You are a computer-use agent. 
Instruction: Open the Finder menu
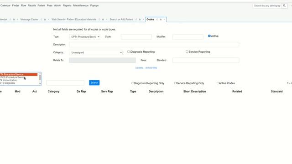pos(16,5)
